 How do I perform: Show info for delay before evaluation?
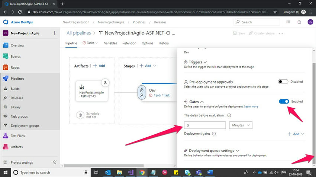pos(229,115)
